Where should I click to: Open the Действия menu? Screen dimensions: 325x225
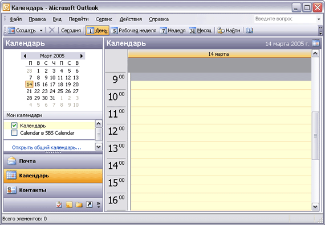[131, 19]
